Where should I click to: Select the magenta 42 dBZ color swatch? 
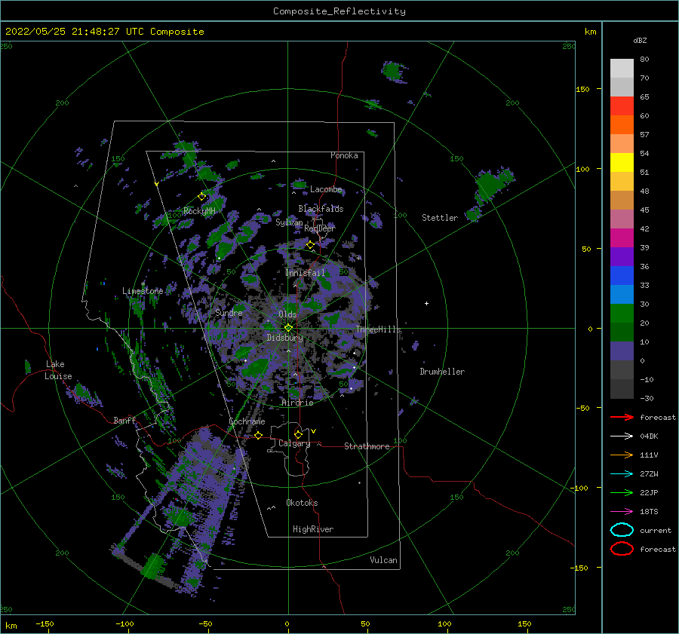(x=622, y=237)
